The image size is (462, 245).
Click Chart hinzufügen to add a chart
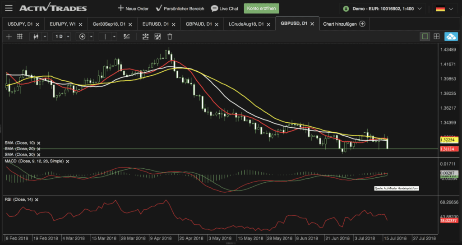pos(344,24)
